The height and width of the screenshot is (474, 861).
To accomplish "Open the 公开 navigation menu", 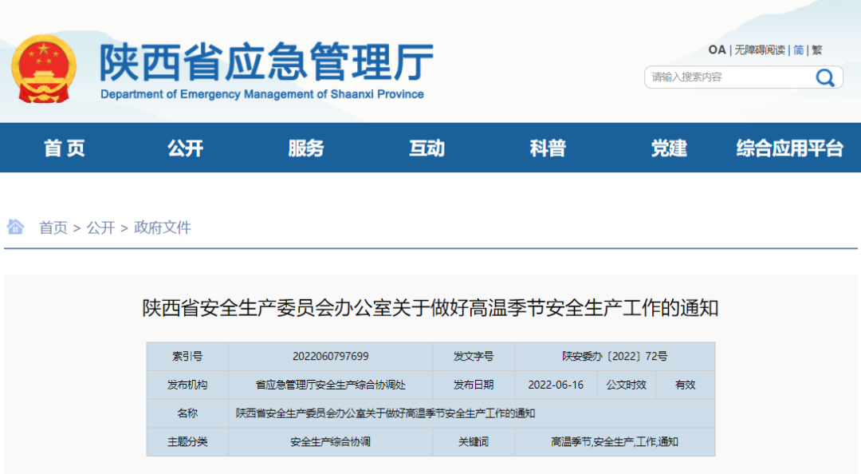I will click(x=186, y=148).
